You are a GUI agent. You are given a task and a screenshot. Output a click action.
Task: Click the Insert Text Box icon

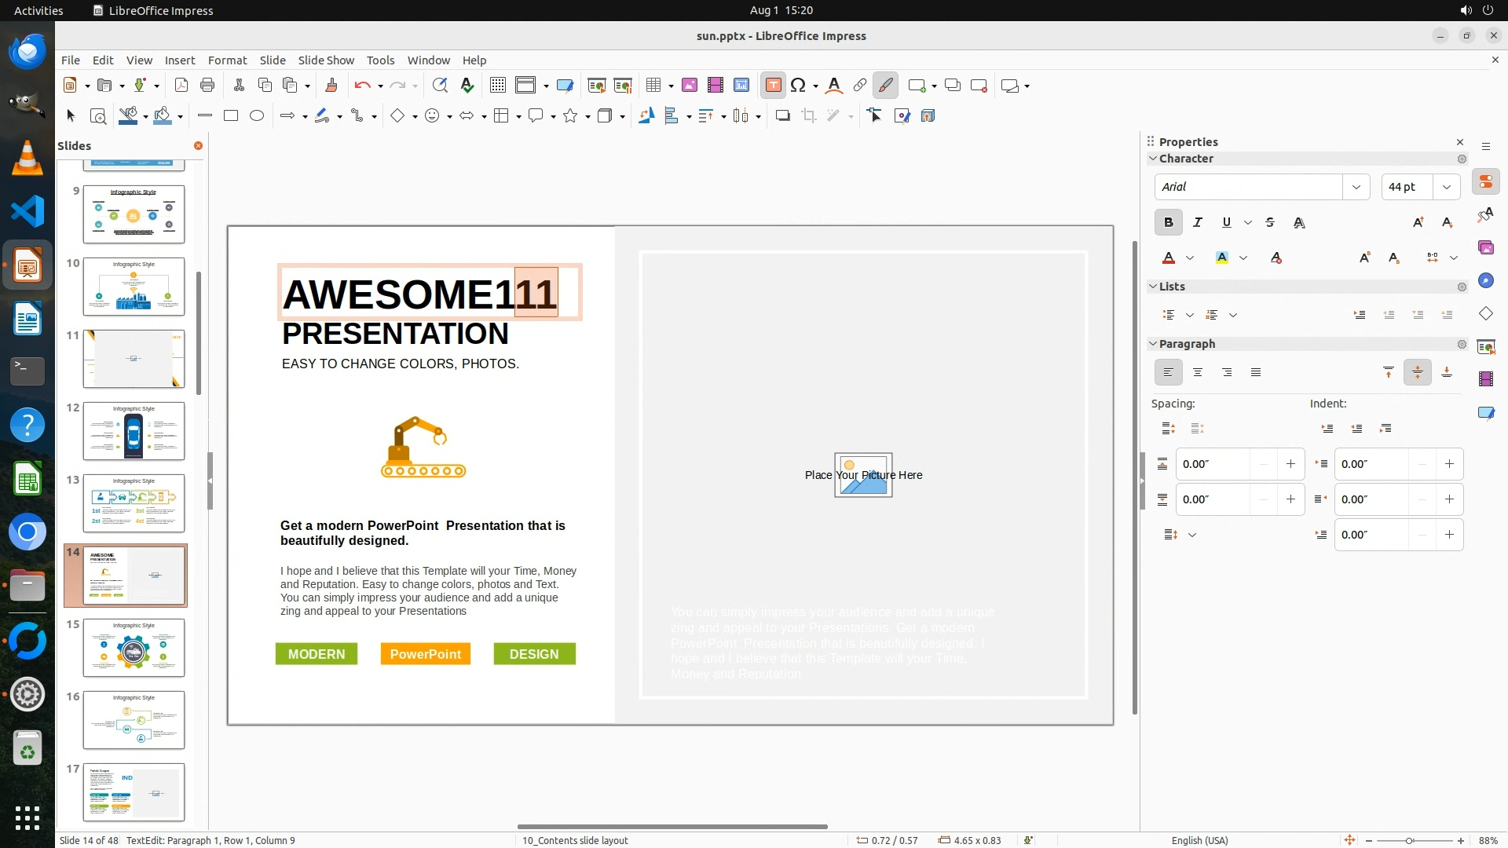[773, 86]
